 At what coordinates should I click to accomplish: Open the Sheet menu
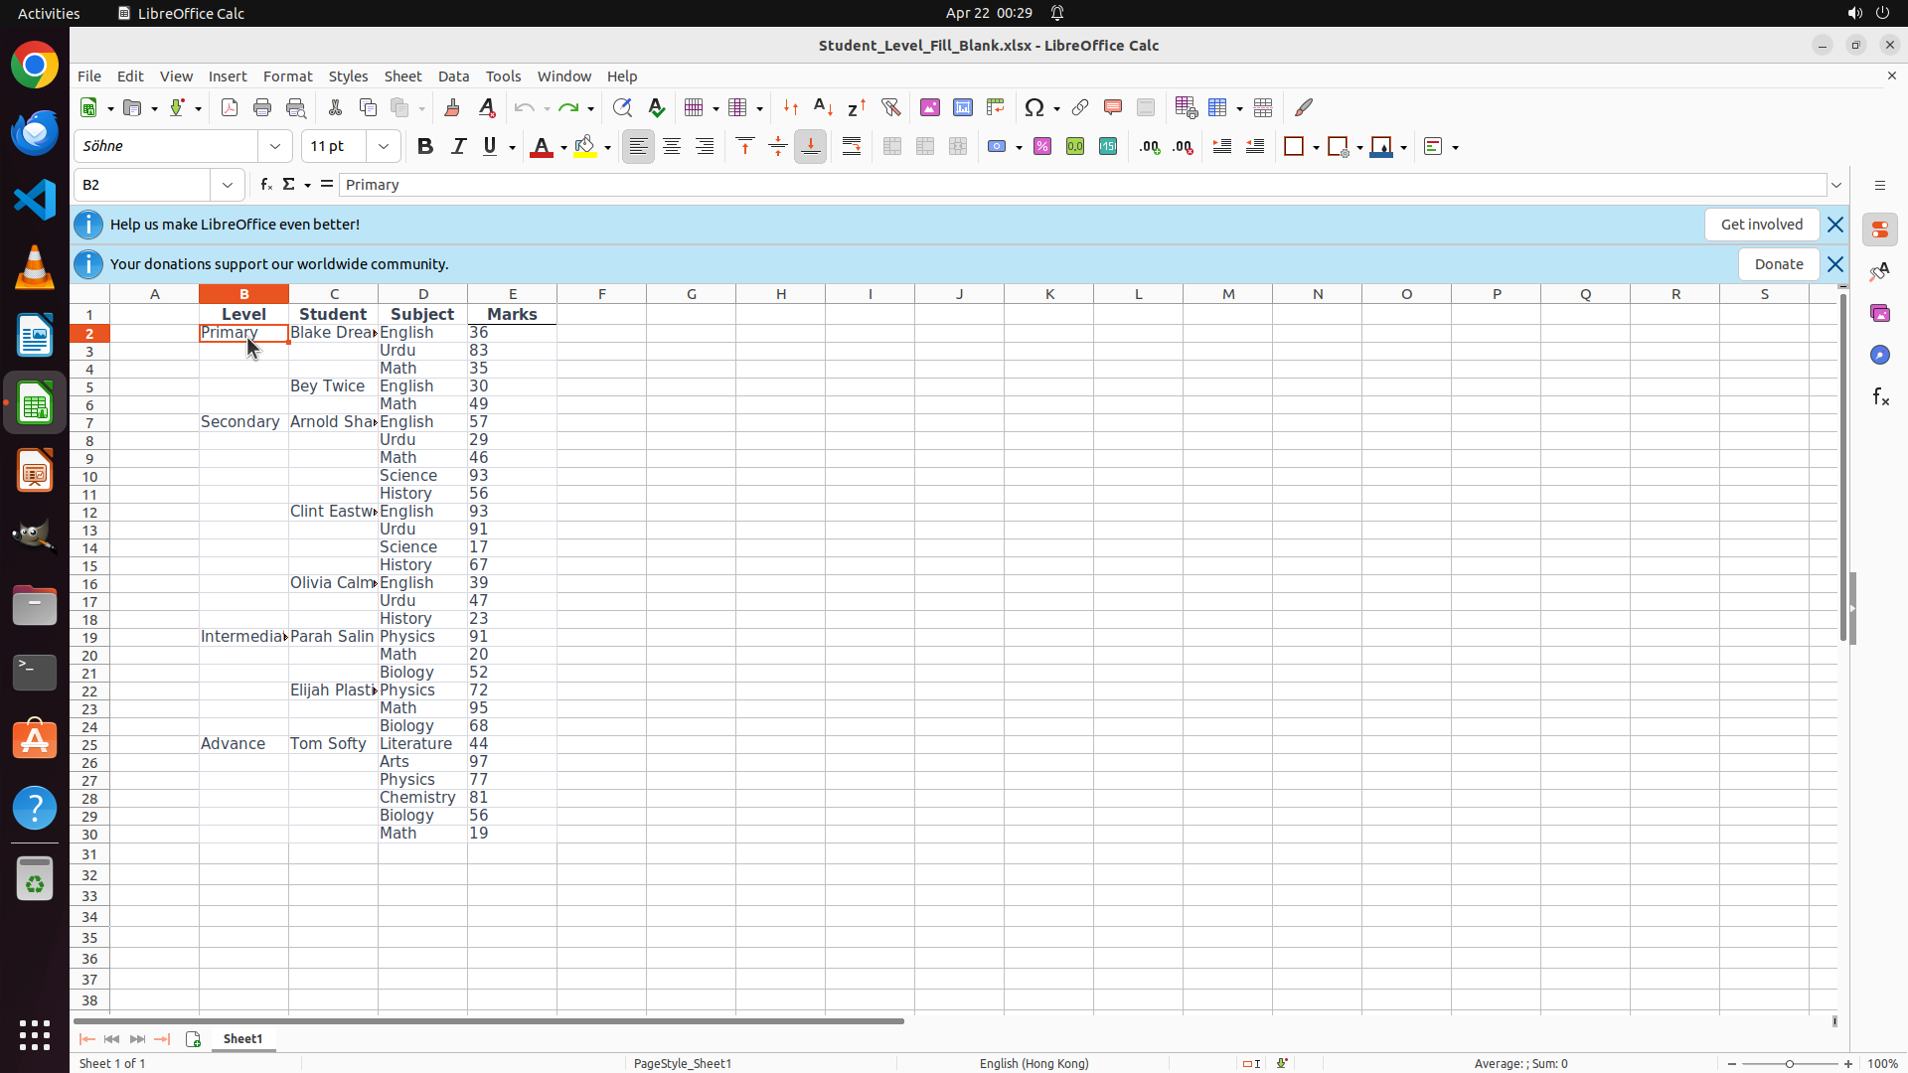point(402,77)
